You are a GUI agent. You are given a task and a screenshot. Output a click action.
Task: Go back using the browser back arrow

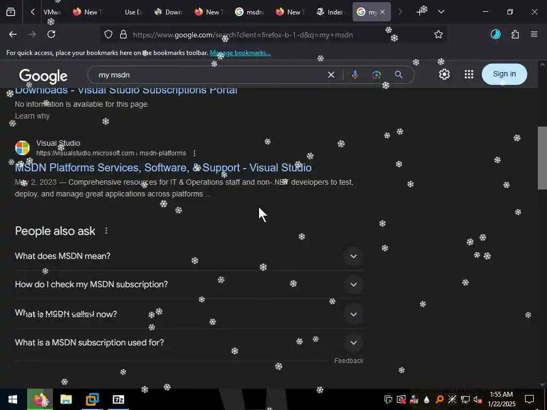point(13,34)
